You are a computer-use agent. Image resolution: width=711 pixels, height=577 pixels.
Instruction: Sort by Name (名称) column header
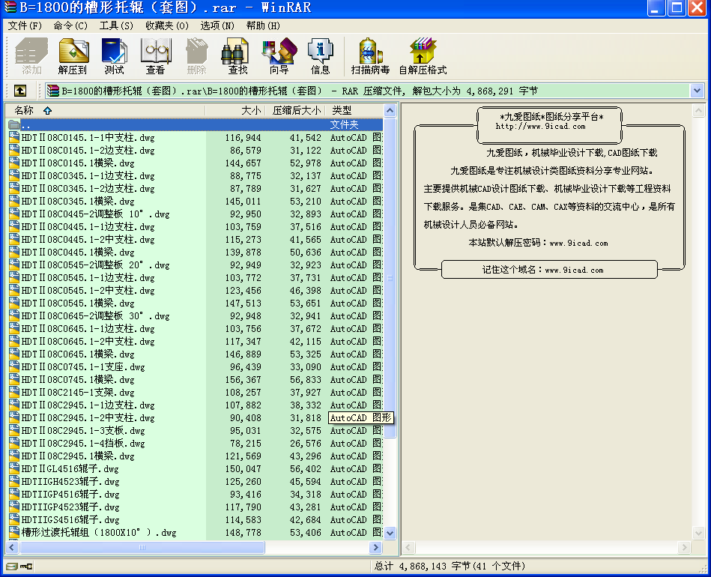pos(105,110)
